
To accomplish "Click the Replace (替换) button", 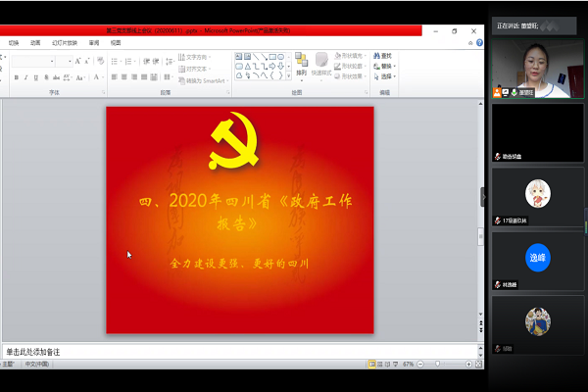I will click(386, 67).
